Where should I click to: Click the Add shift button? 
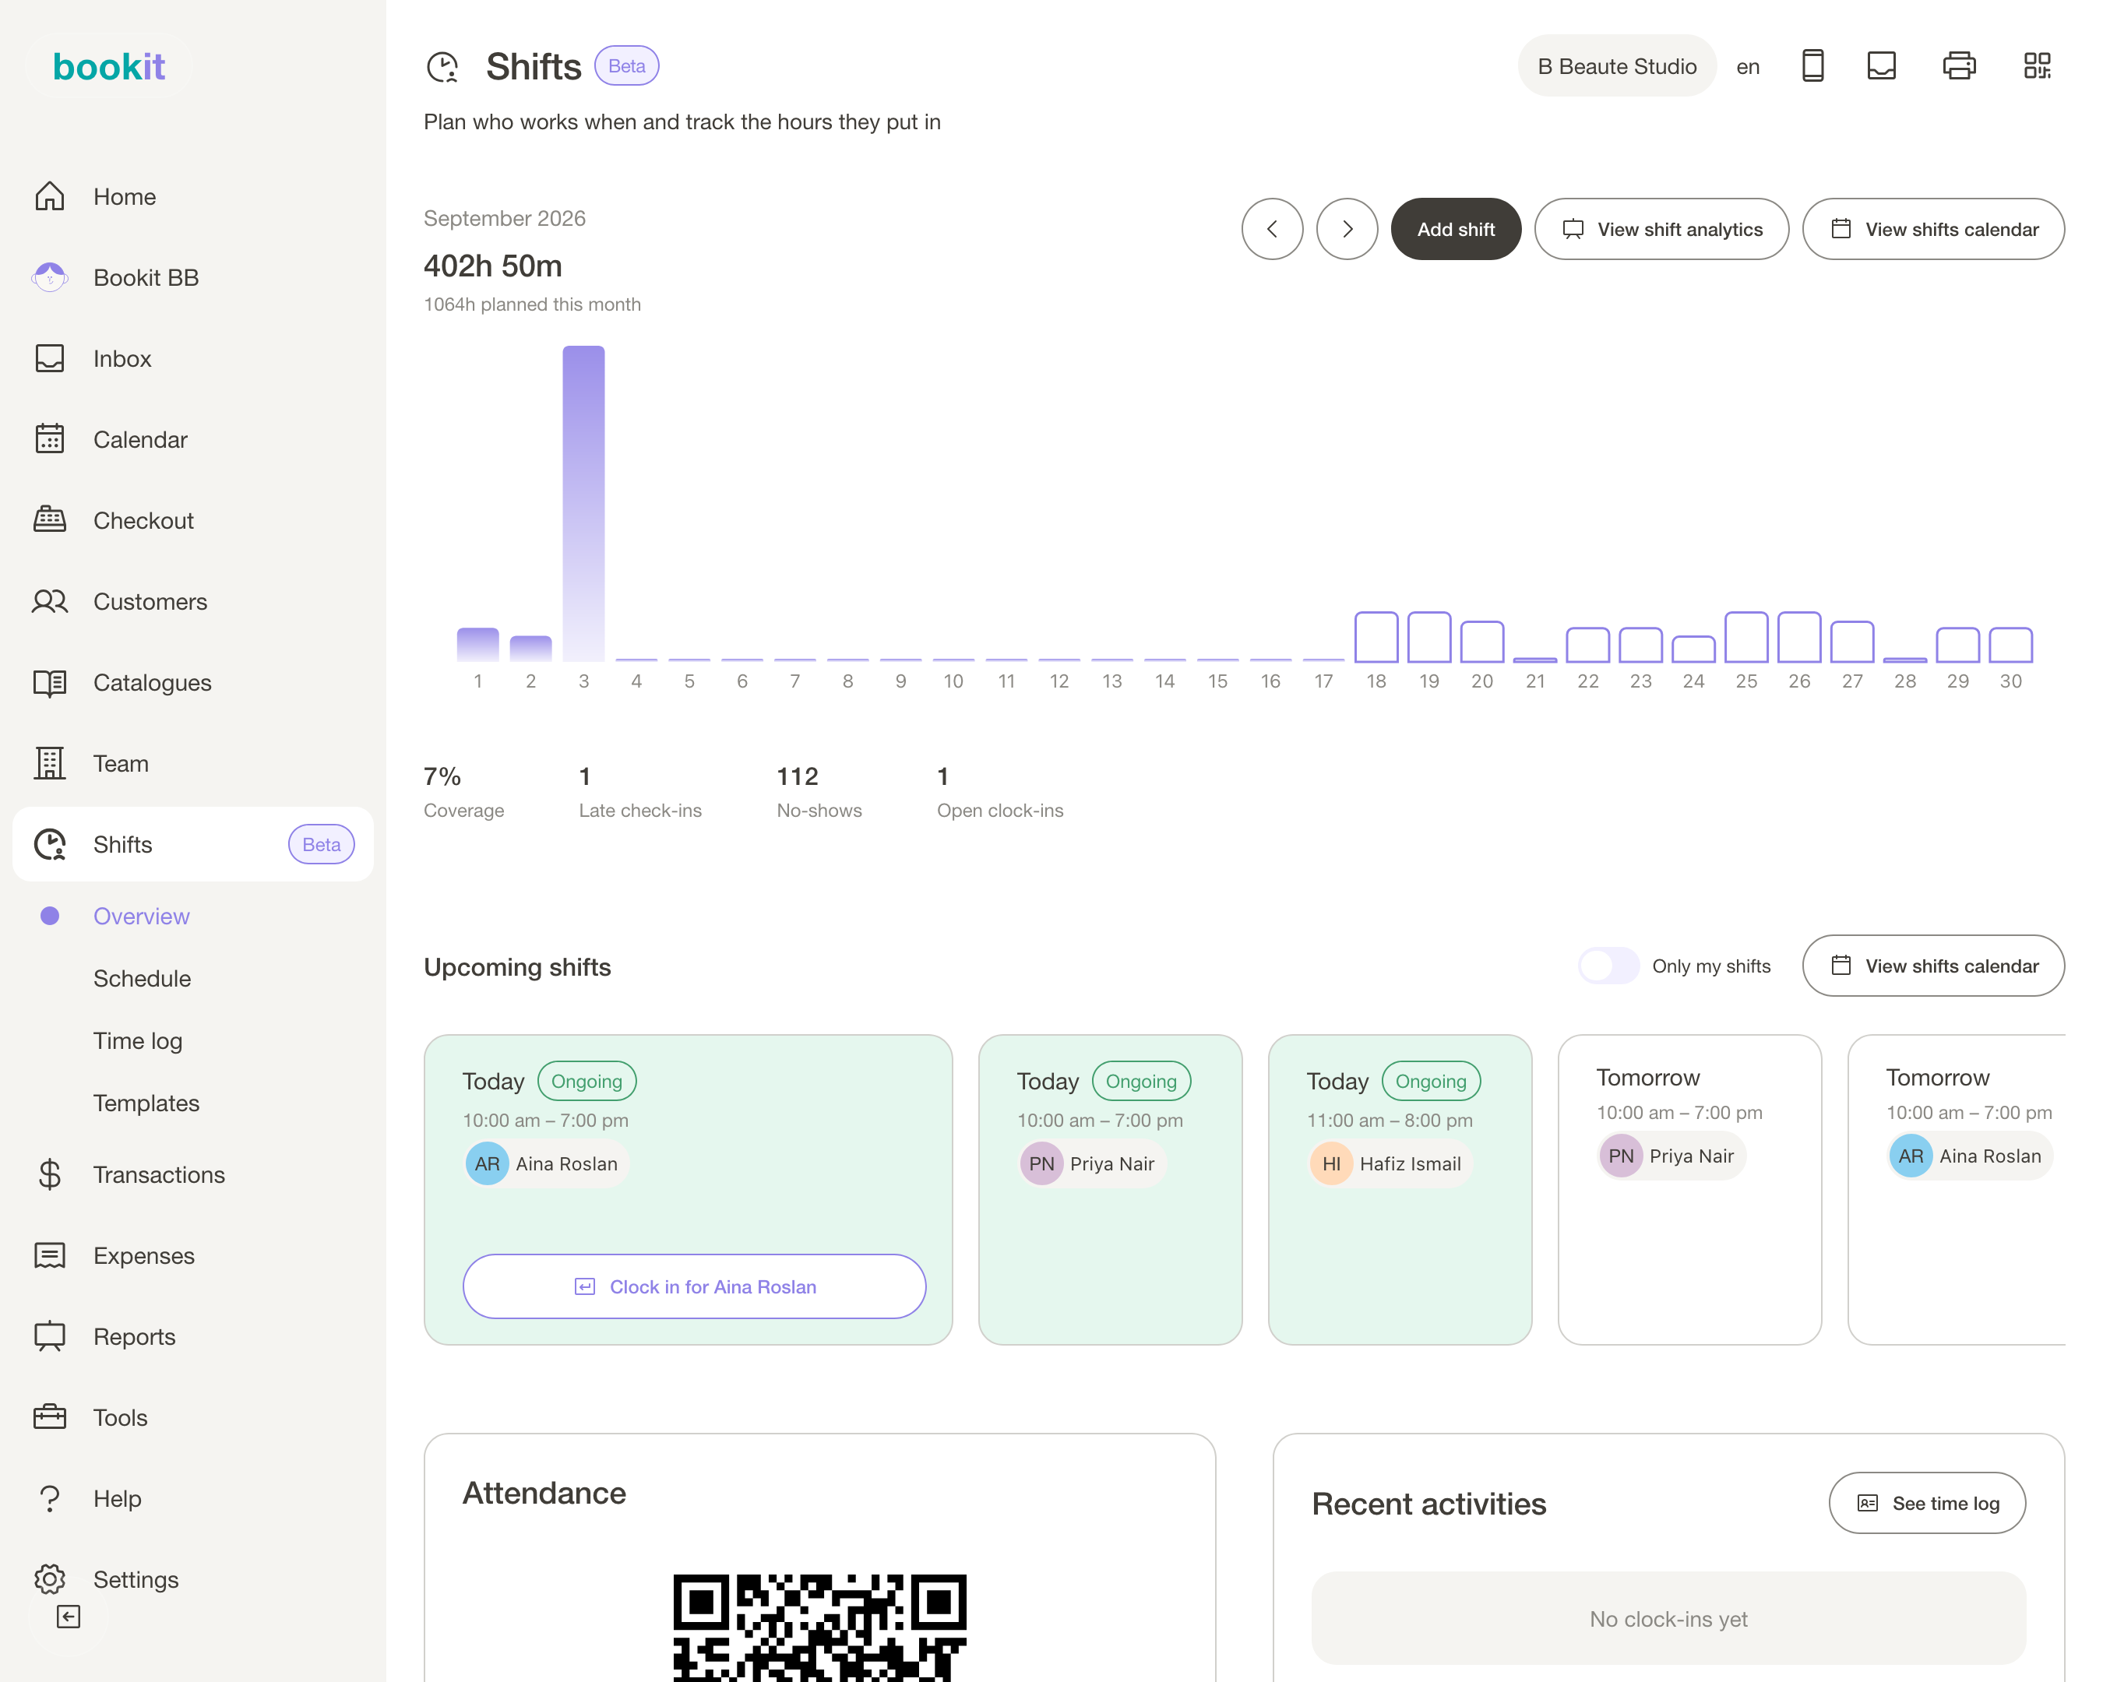click(1455, 229)
